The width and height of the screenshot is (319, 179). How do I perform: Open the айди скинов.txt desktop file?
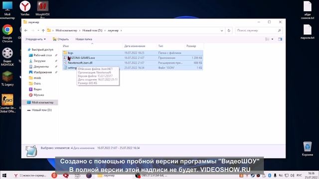tap(308, 10)
